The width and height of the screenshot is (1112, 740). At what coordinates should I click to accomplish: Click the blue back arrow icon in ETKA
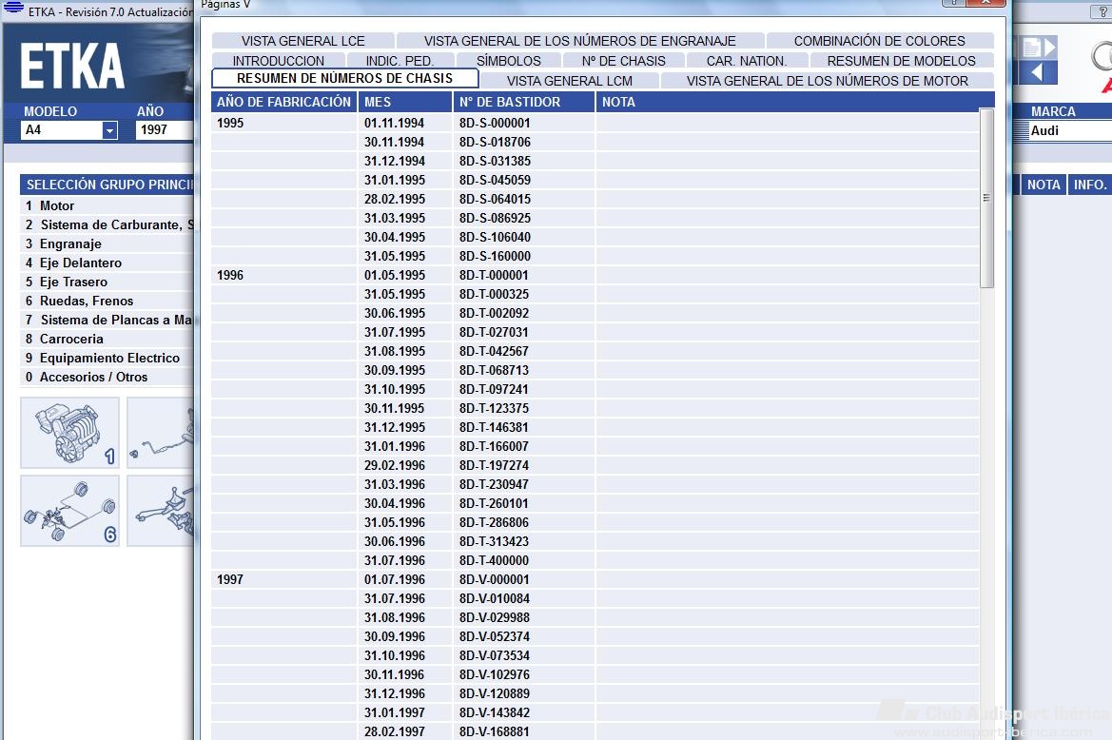1038,72
